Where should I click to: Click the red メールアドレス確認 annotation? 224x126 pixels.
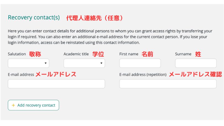[195, 74]
